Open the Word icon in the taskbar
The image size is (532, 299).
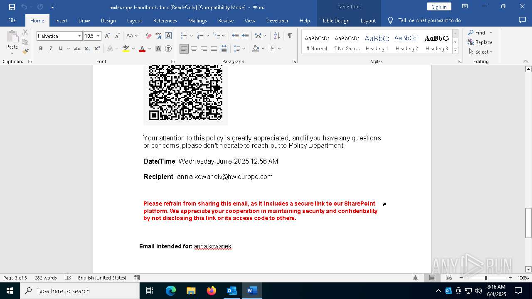coord(252,291)
